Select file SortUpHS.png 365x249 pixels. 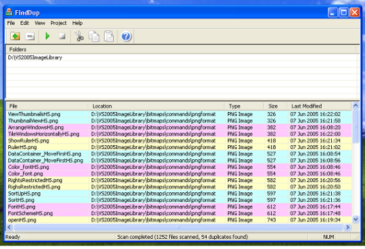[x=24, y=194]
